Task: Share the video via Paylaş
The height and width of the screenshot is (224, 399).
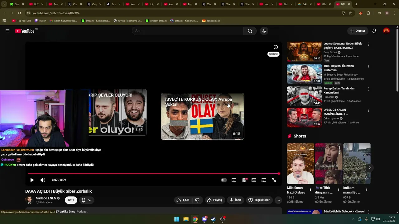Action: 214,200
